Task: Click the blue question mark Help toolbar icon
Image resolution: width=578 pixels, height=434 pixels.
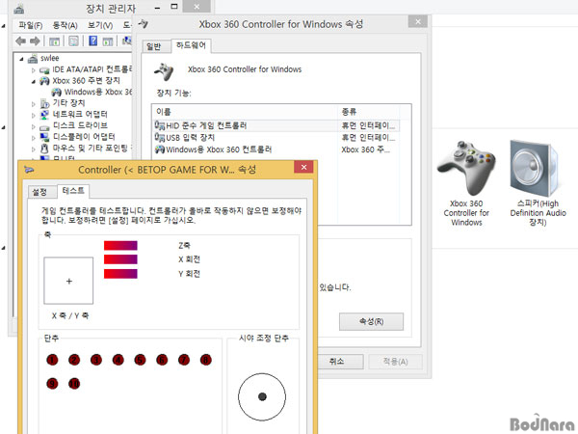Action: tap(93, 41)
